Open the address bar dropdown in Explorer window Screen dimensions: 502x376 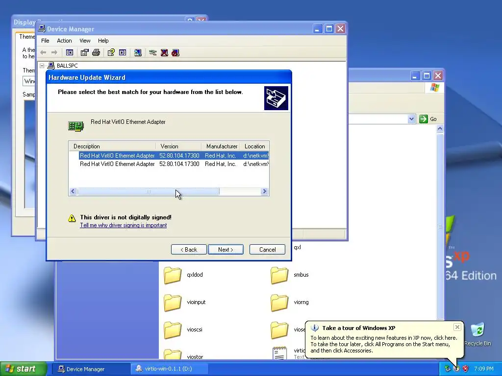click(x=411, y=119)
